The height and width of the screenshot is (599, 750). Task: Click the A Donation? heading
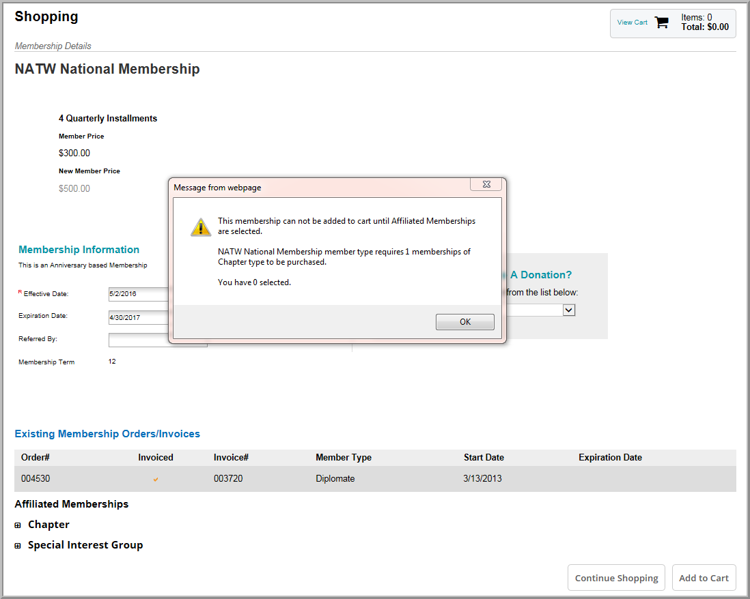pos(540,275)
